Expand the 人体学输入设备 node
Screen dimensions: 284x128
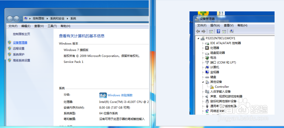click(x=203, y=92)
